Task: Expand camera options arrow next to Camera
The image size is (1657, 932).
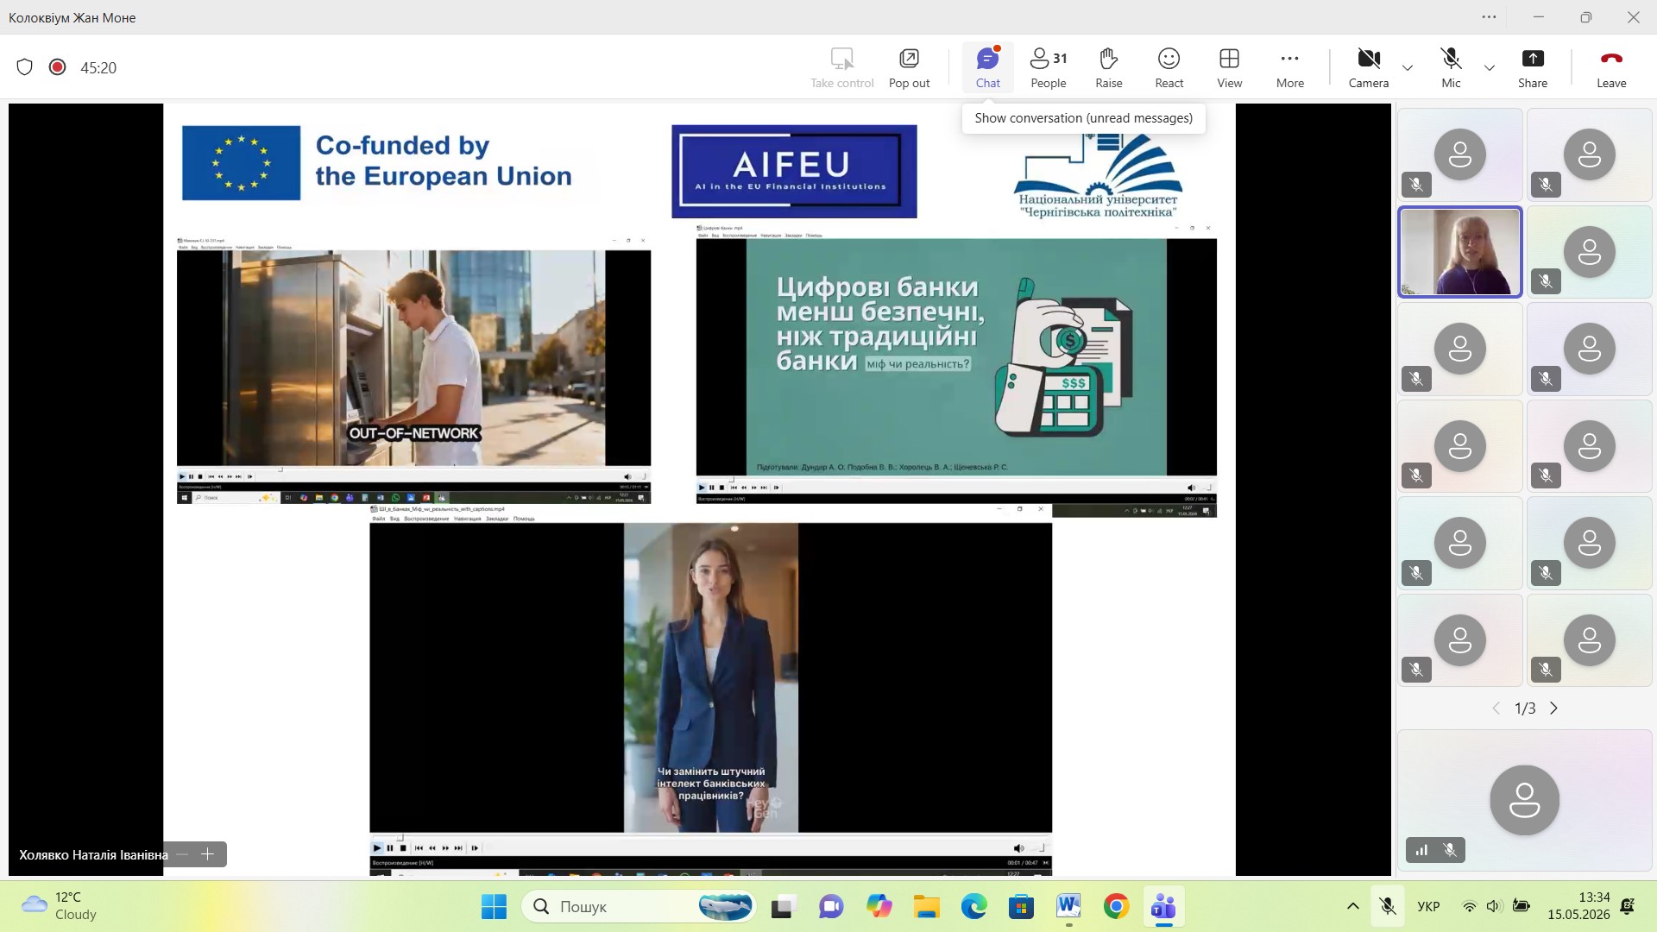Action: pos(1408,68)
